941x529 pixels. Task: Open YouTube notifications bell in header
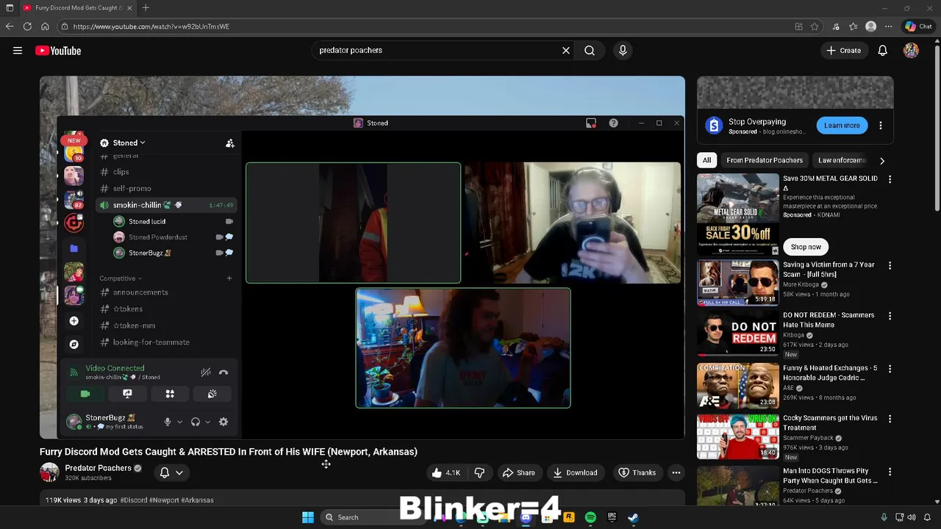point(883,51)
